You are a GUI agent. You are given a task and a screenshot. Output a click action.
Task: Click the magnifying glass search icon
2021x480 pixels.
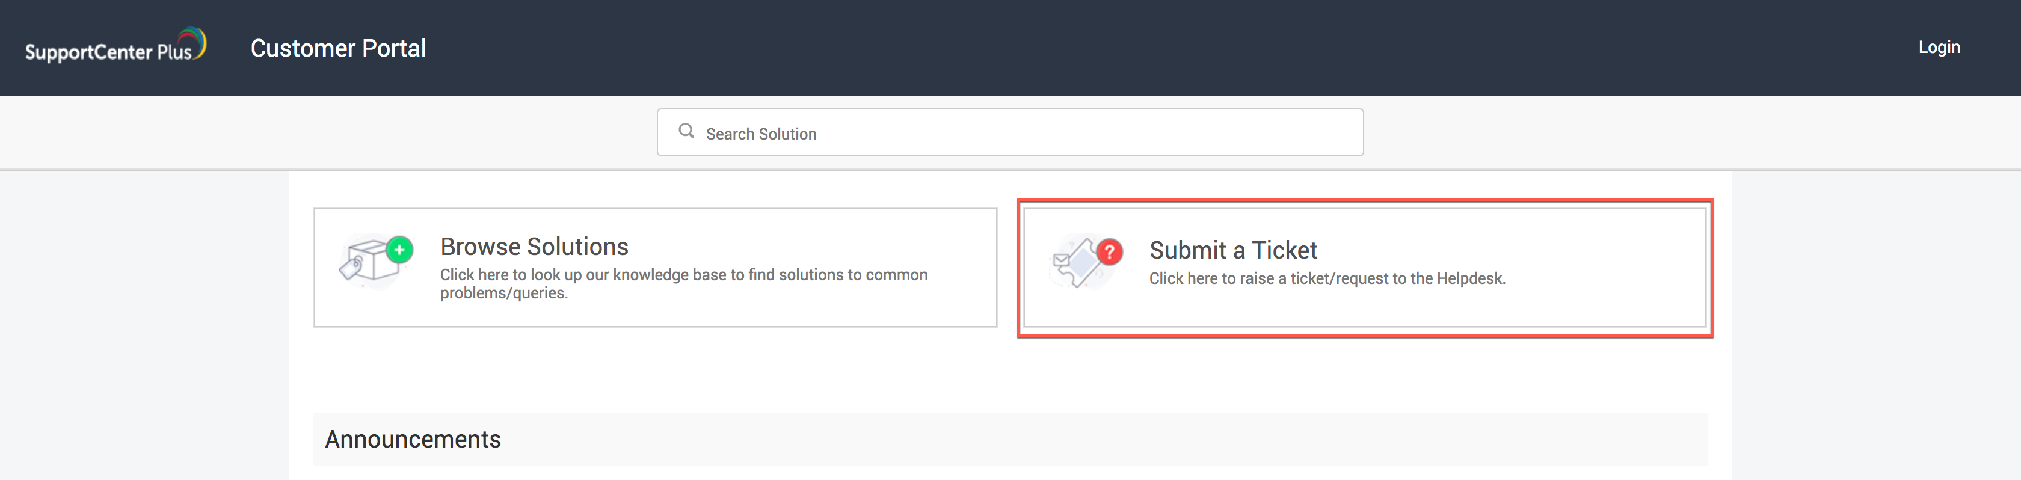click(686, 131)
